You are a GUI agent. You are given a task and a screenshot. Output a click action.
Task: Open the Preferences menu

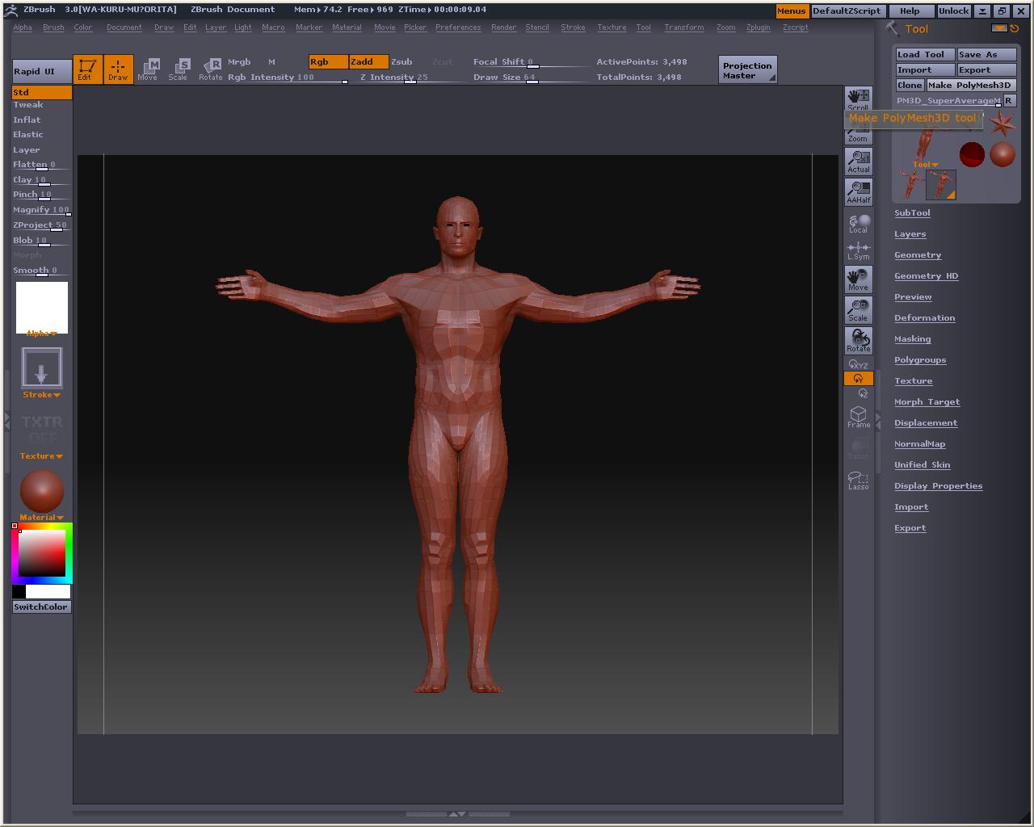pos(458,27)
